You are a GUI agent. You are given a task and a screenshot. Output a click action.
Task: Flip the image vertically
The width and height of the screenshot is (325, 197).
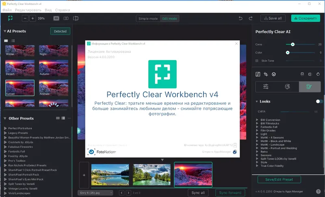pos(302,74)
